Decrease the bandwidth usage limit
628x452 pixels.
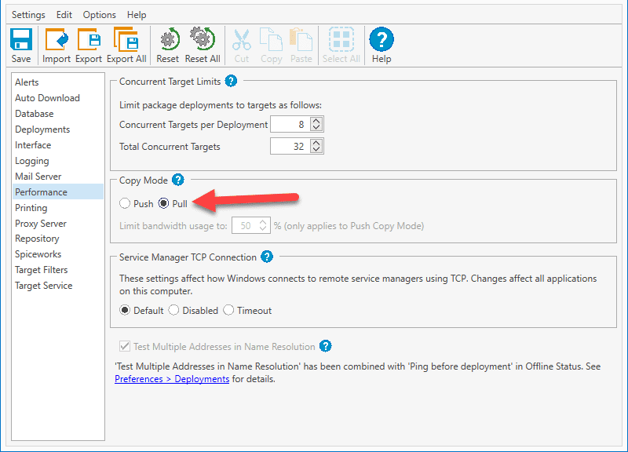(263, 229)
